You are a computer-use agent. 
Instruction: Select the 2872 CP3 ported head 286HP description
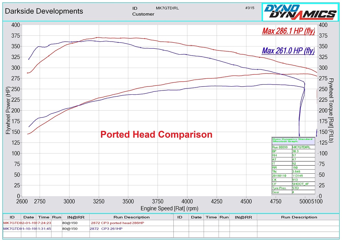click(x=118, y=223)
